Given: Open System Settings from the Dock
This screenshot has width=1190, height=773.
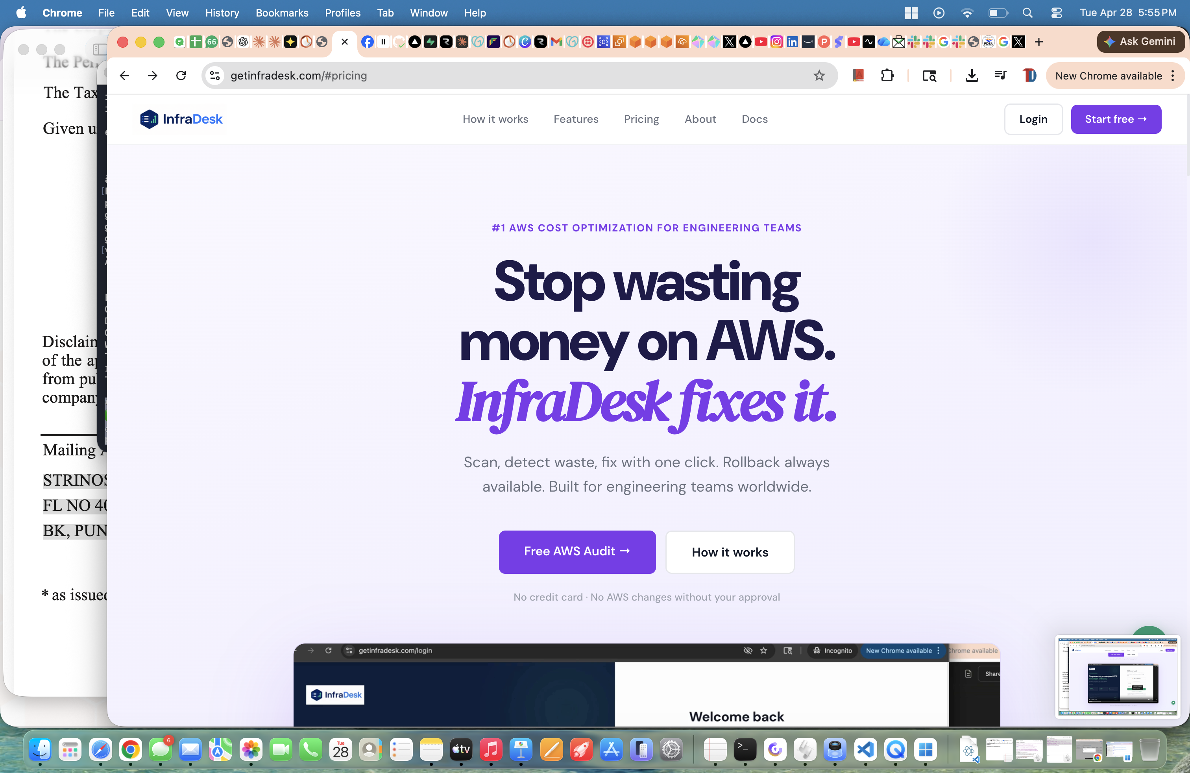Looking at the screenshot, I should coord(671,749).
